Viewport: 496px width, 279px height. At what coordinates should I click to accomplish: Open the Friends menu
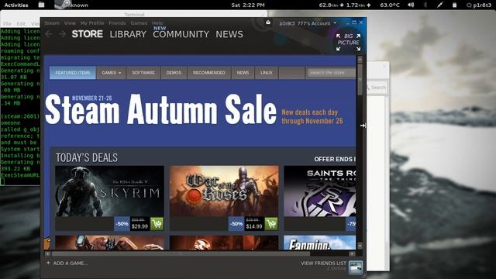[x=117, y=23]
